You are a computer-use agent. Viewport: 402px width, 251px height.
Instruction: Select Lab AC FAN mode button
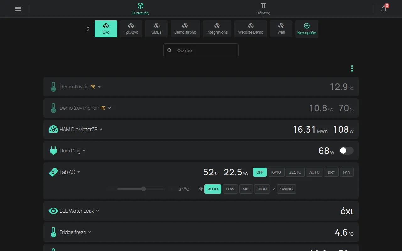pyautogui.click(x=347, y=172)
